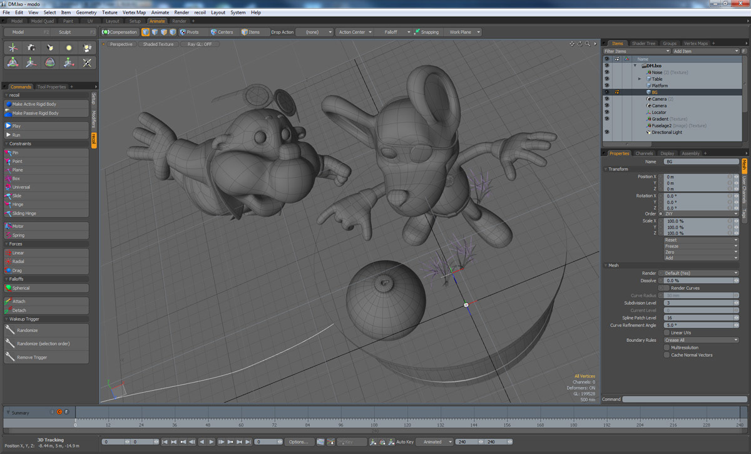Hide the Platform item via eye icon
Viewport: 751px width, 454px height.
606,86
